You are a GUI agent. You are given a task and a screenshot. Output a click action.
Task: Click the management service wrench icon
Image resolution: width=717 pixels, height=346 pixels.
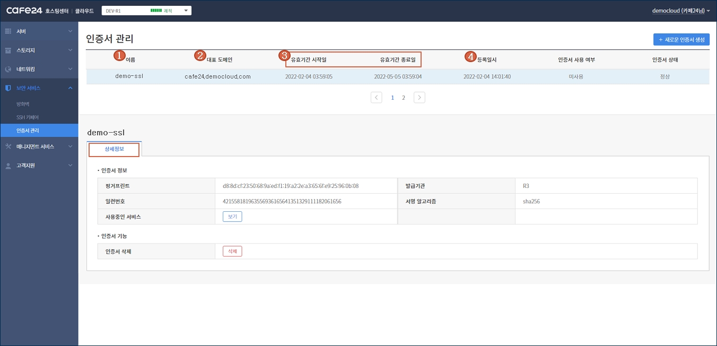pyautogui.click(x=8, y=146)
